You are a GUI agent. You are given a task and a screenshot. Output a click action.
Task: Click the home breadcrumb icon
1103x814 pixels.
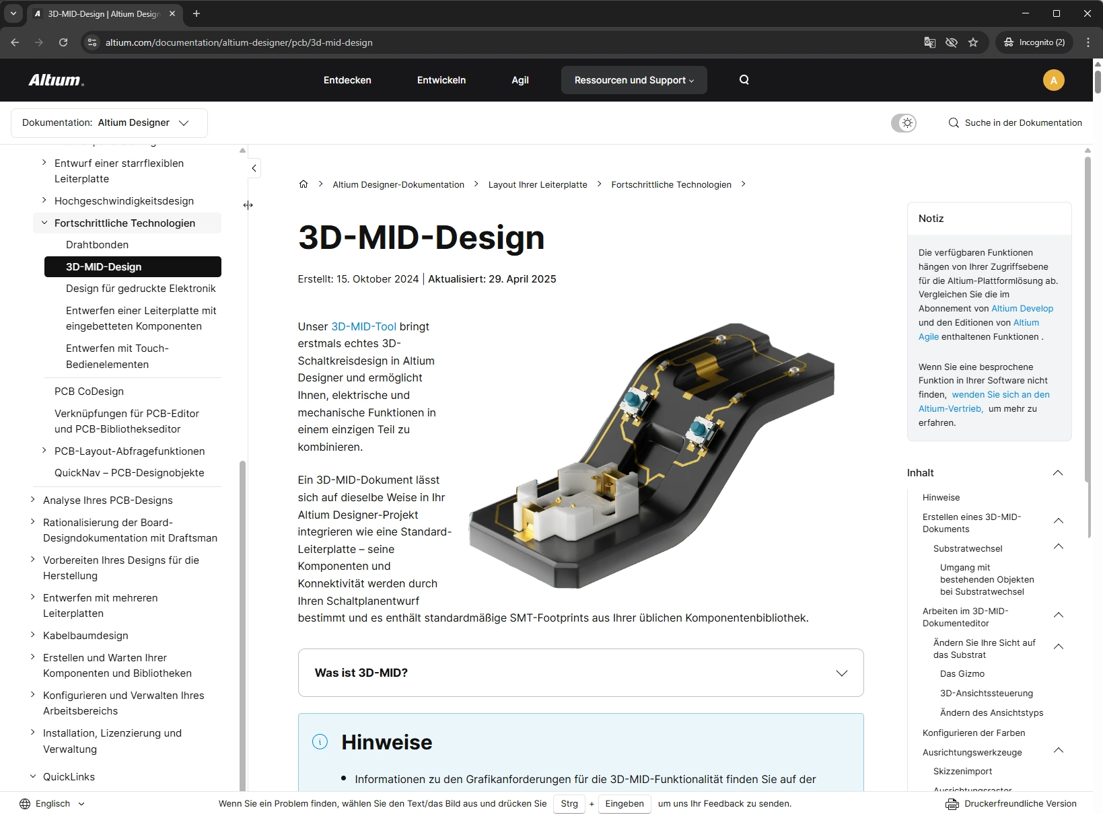[304, 184]
